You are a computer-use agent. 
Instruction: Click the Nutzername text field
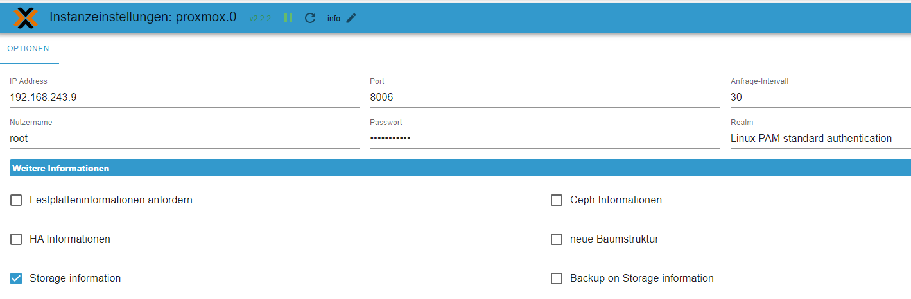[184, 138]
